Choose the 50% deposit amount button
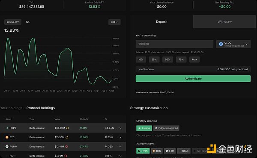The image size is (257, 158). (x=167, y=60)
